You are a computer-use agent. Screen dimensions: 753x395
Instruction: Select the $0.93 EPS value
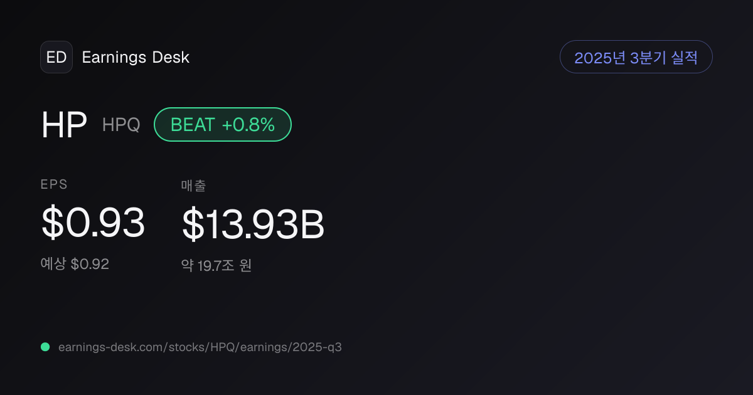pos(93,223)
